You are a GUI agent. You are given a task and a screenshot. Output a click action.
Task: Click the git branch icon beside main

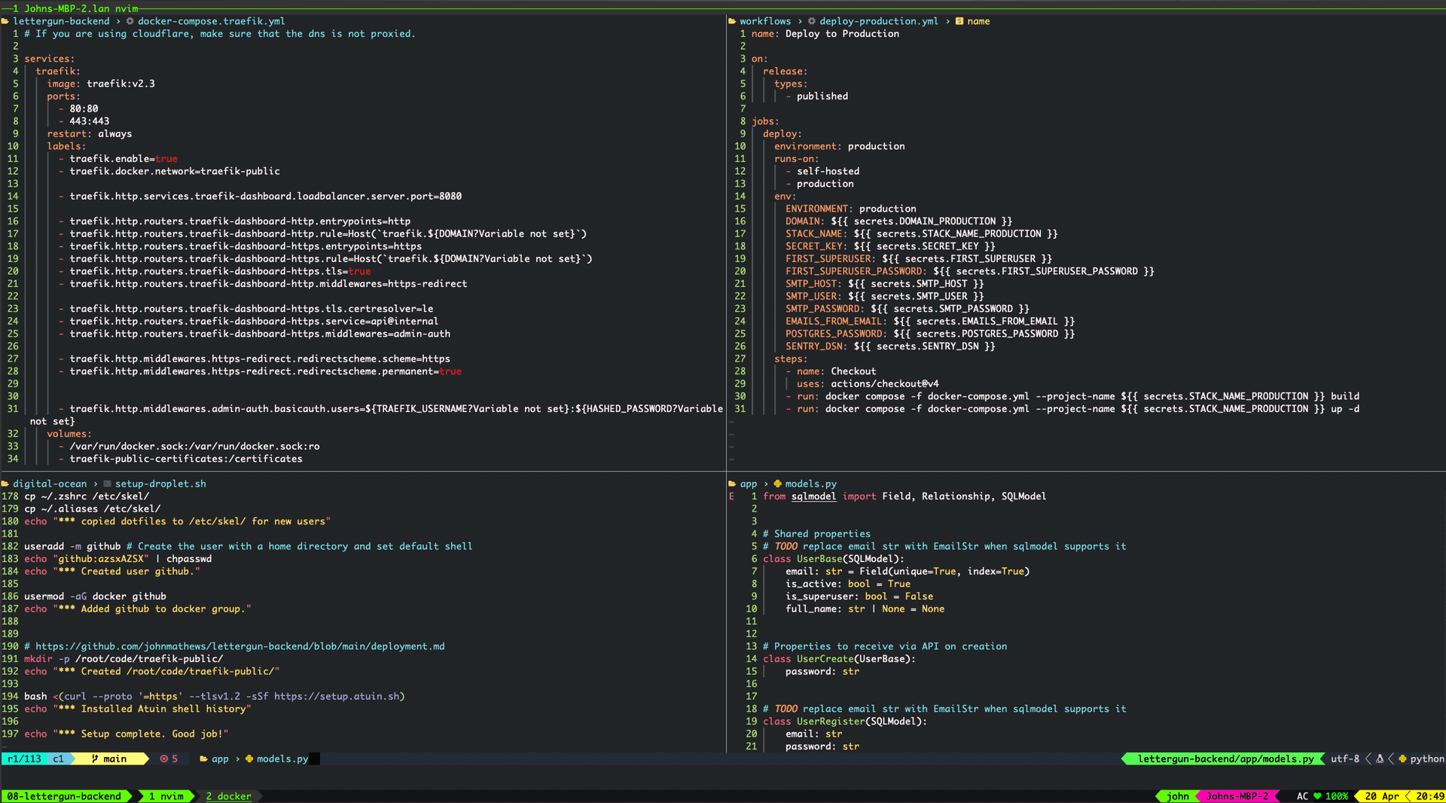95,759
